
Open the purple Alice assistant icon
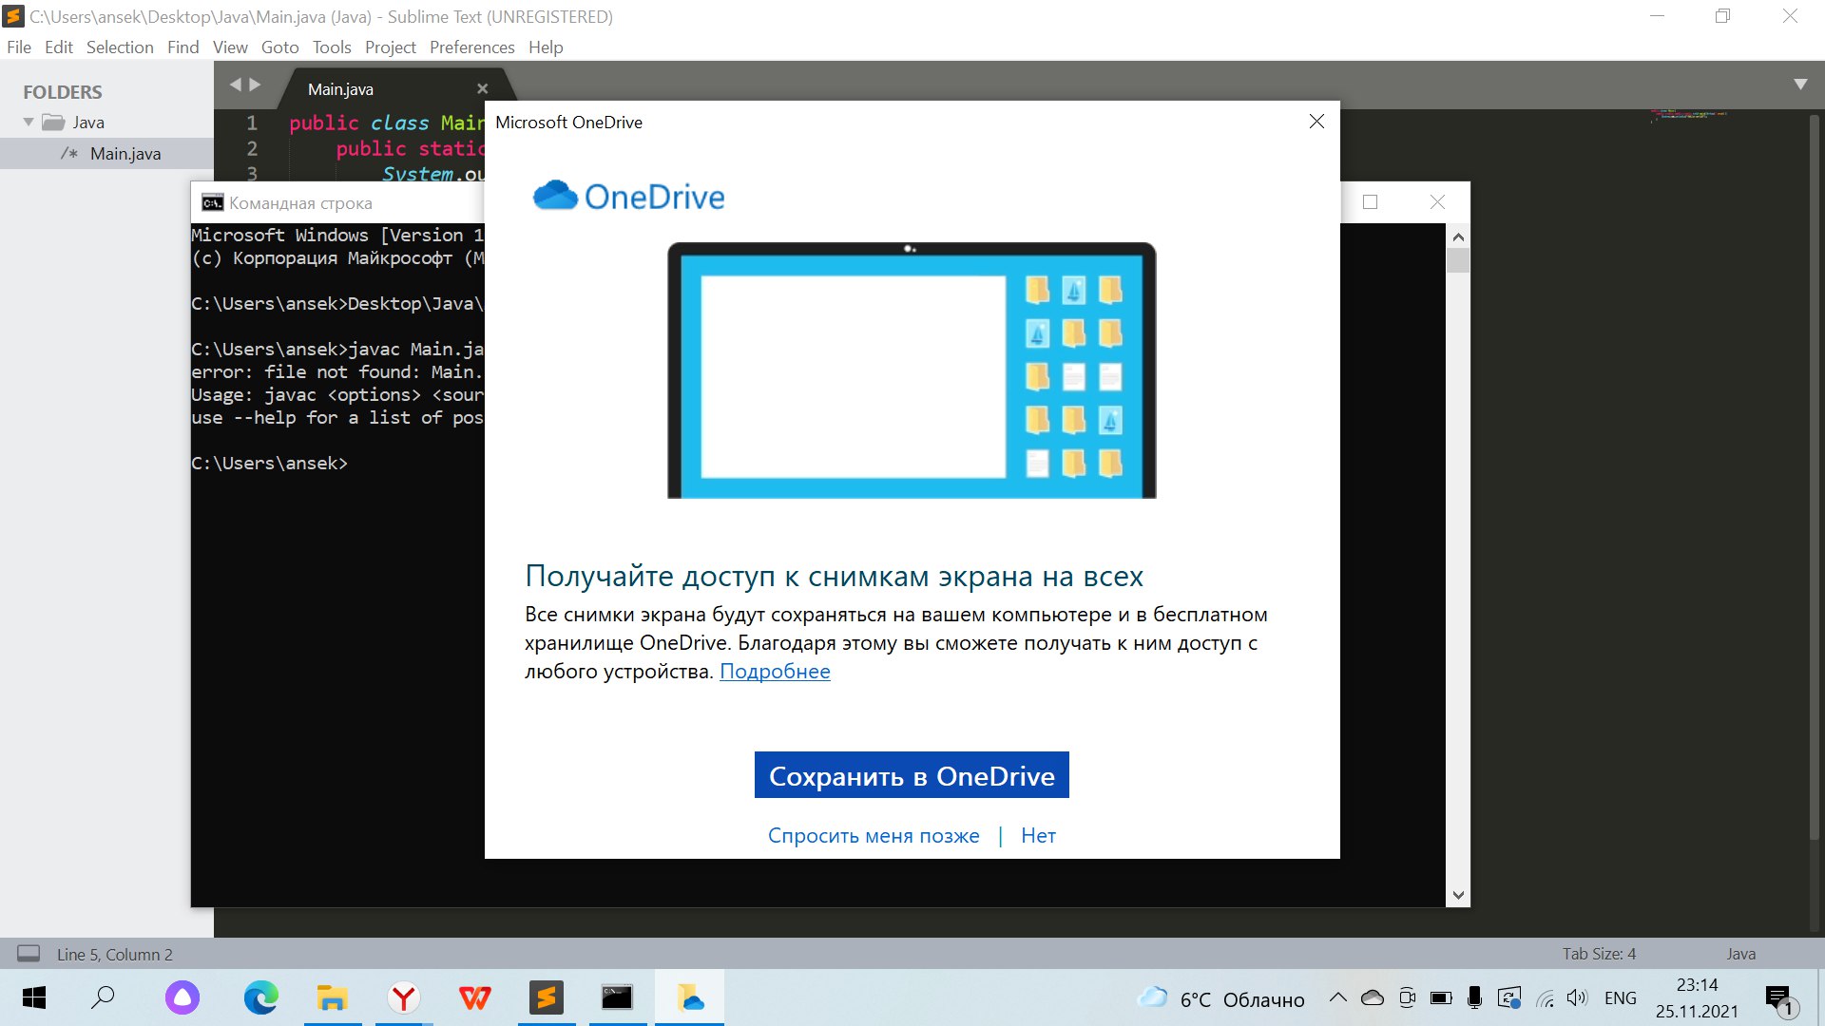[182, 997]
